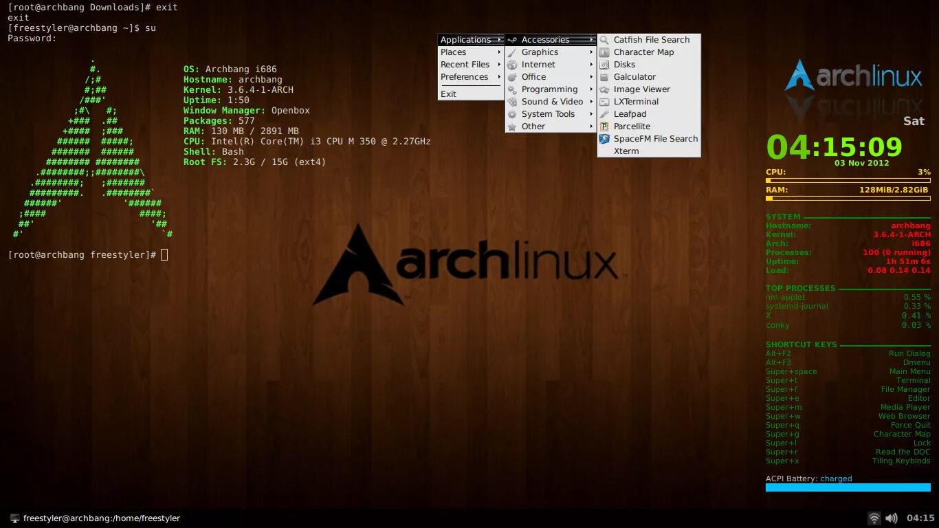Image resolution: width=939 pixels, height=528 pixels.
Task: Click the Office category icon
Action: click(x=512, y=77)
